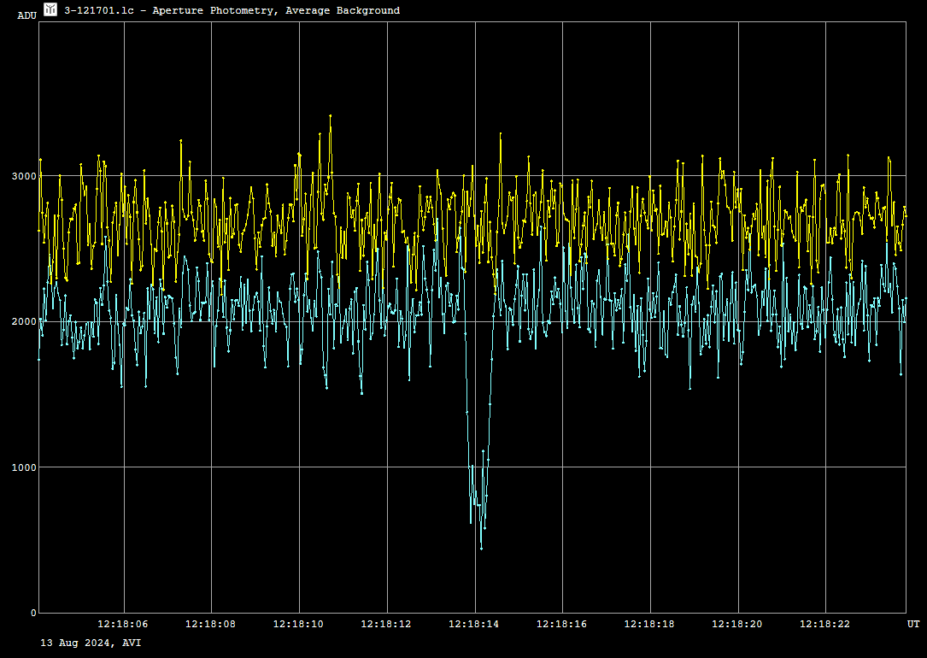This screenshot has width=927, height=658.
Task: Click the '2000' y-axis value
Action: pyautogui.click(x=25, y=322)
